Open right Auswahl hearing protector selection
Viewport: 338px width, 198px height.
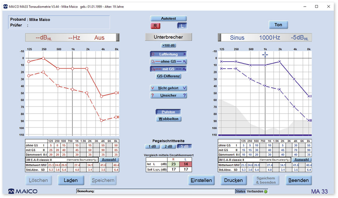click(302, 160)
